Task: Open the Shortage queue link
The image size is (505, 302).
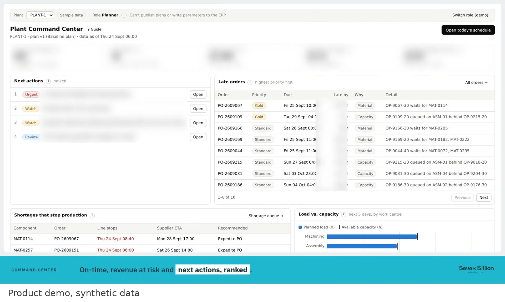Action: click(266, 216)
